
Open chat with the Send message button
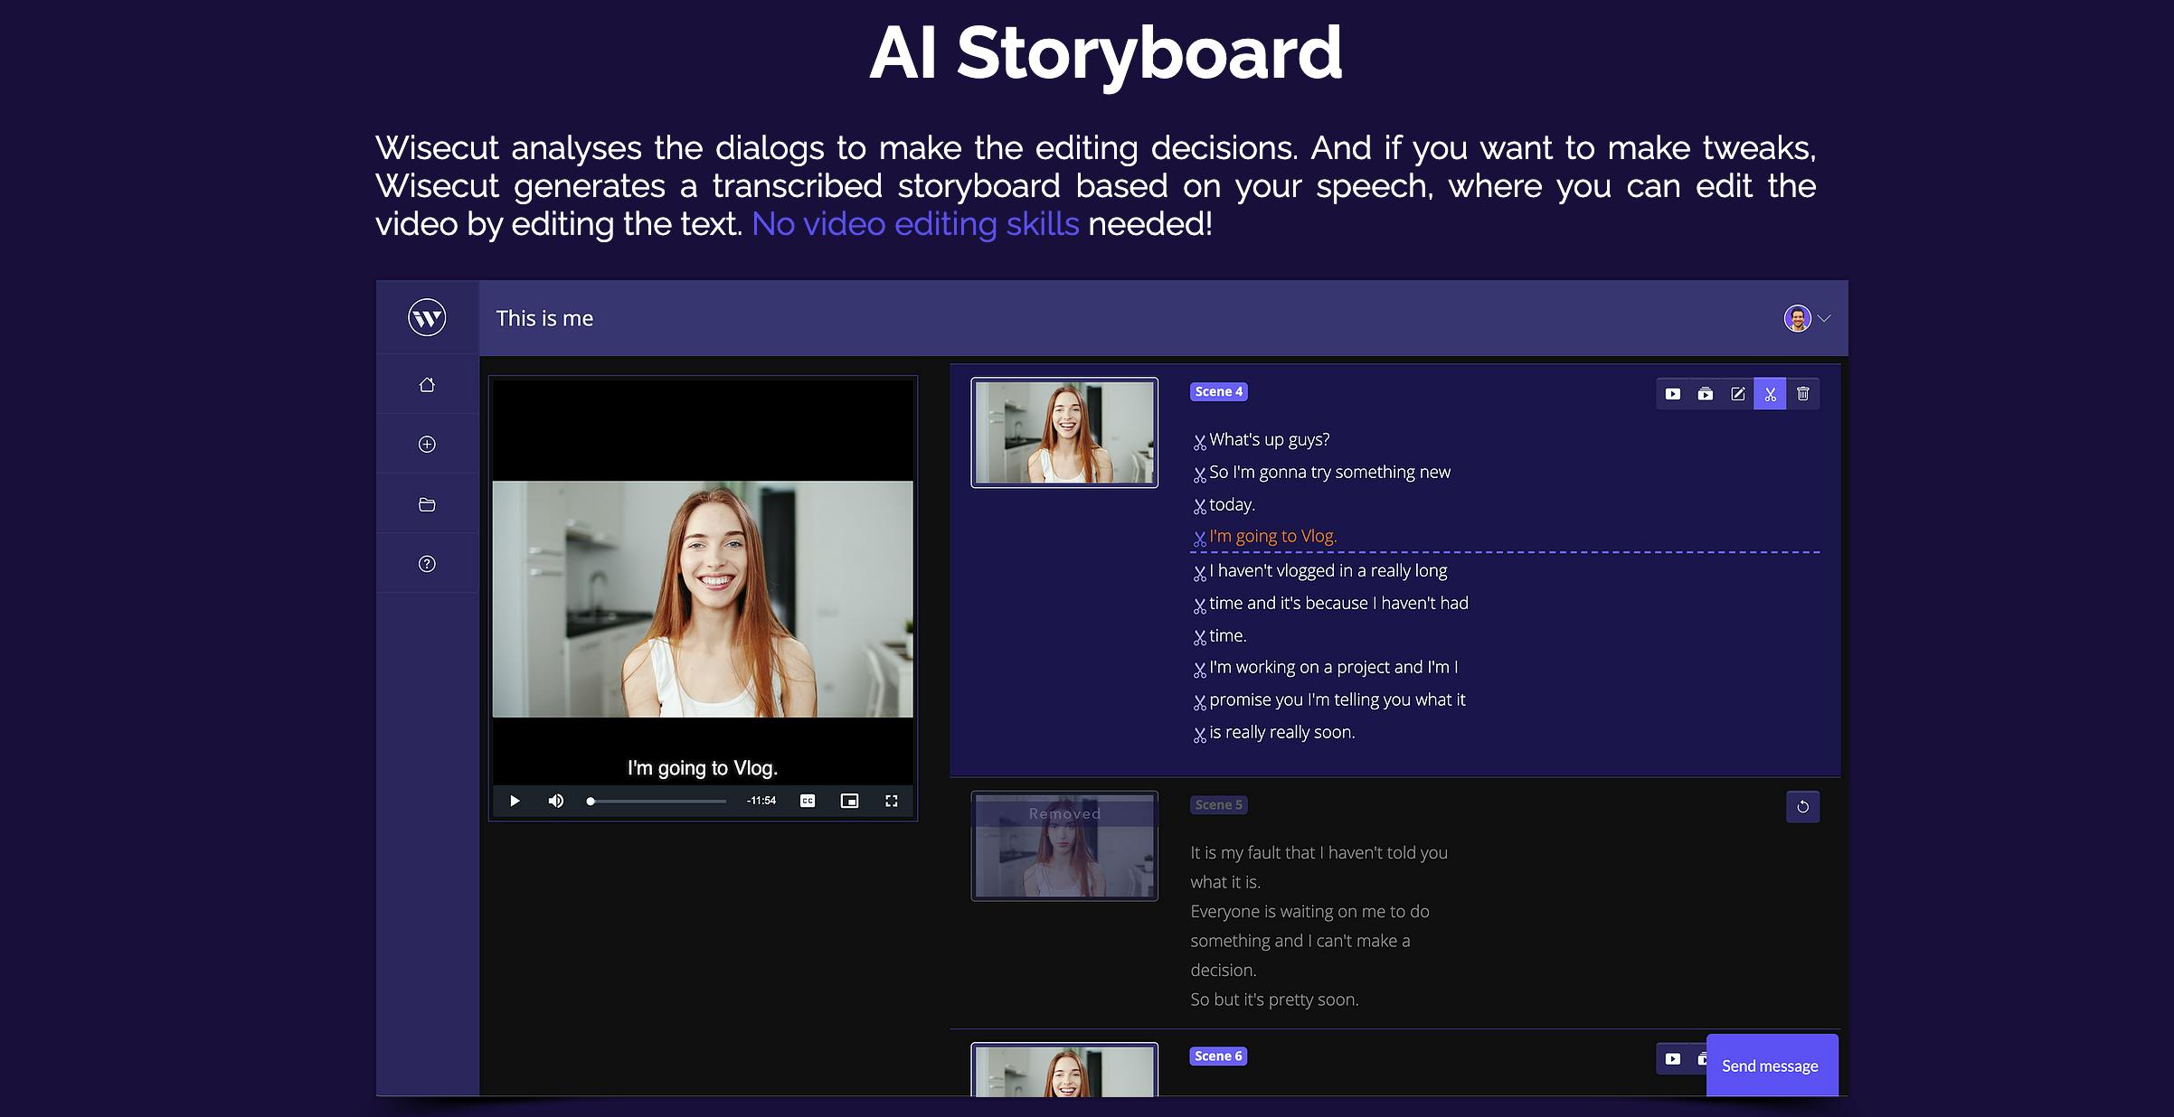1772,1065
